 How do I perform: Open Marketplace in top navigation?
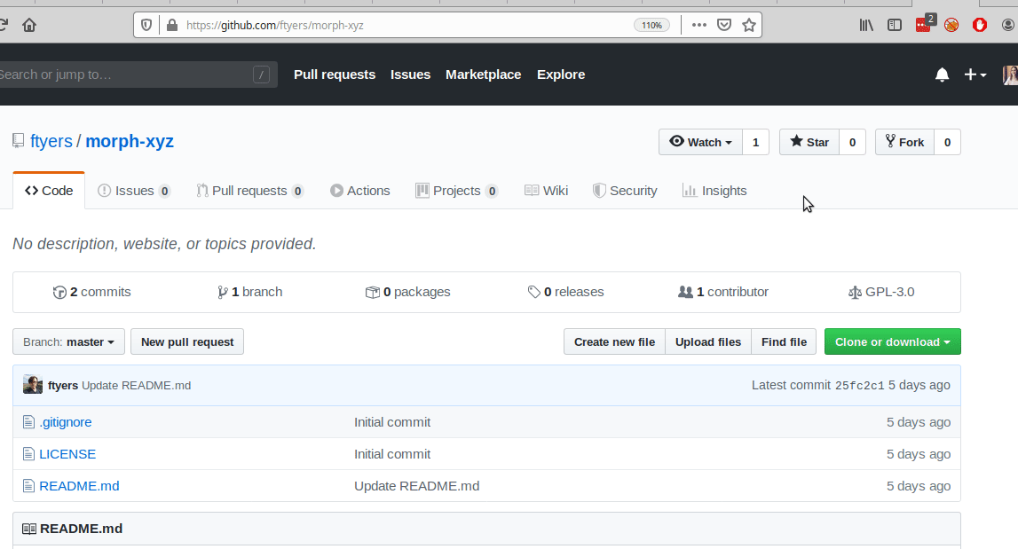[483, 75]
